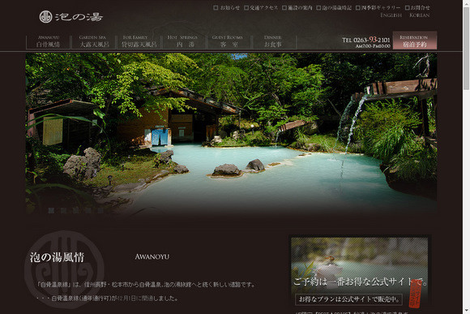Click the square icon beside お問合せ
Screen dimensions: 470x314
(x=408, y=8)
